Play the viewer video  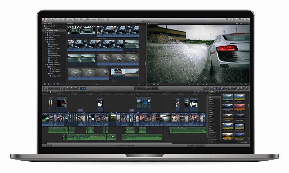pos(198,84)
